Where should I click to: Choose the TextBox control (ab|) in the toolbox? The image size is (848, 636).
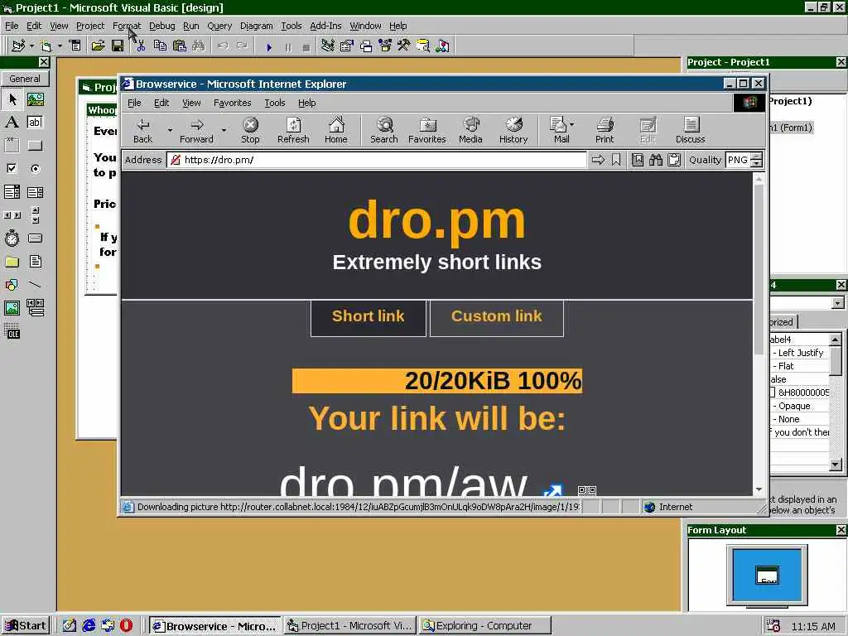click(35, 123)
